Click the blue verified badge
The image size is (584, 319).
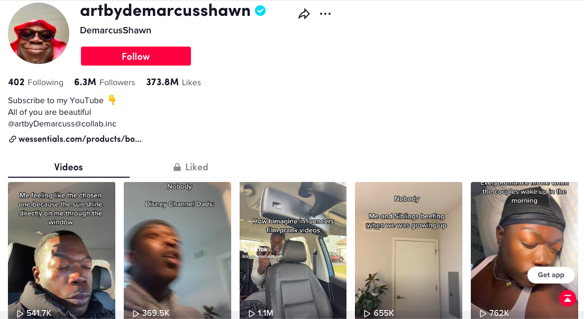point(260,11)
